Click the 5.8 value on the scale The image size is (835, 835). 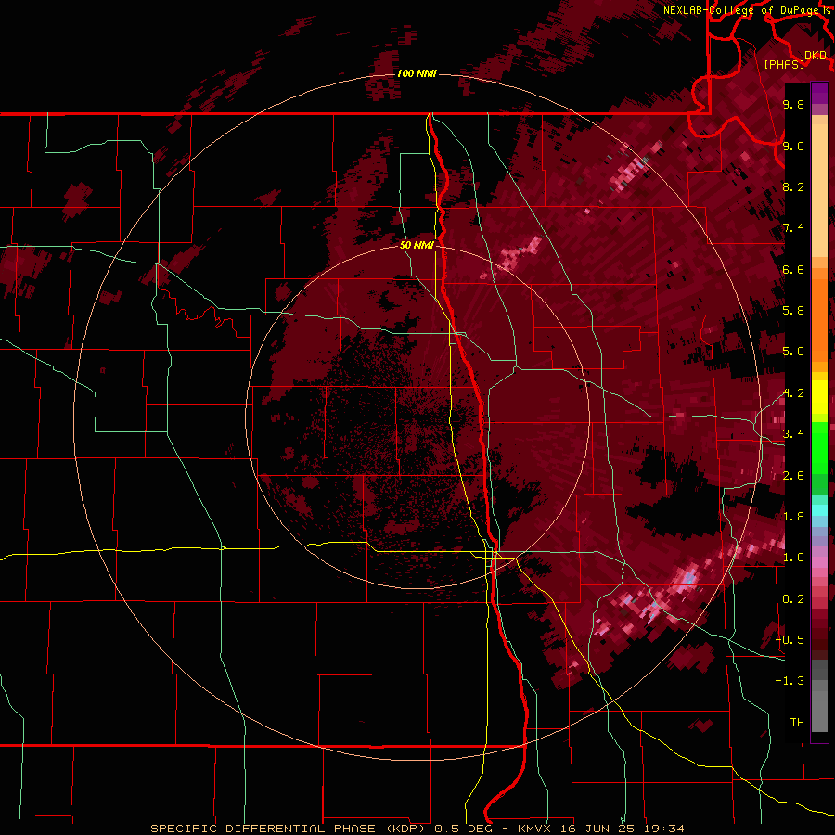pos(793,311)
